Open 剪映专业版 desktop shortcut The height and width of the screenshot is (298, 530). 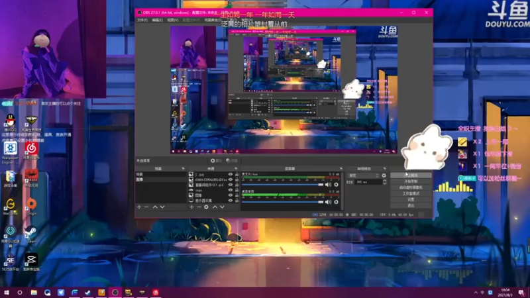(x=31, y=262)
